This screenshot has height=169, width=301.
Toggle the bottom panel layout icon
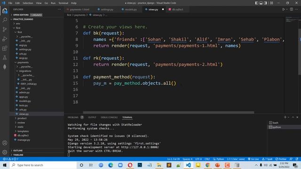(x=261, y=3)
